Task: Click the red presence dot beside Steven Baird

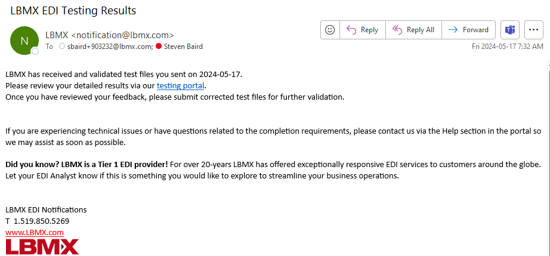Action: click(158, 47)
